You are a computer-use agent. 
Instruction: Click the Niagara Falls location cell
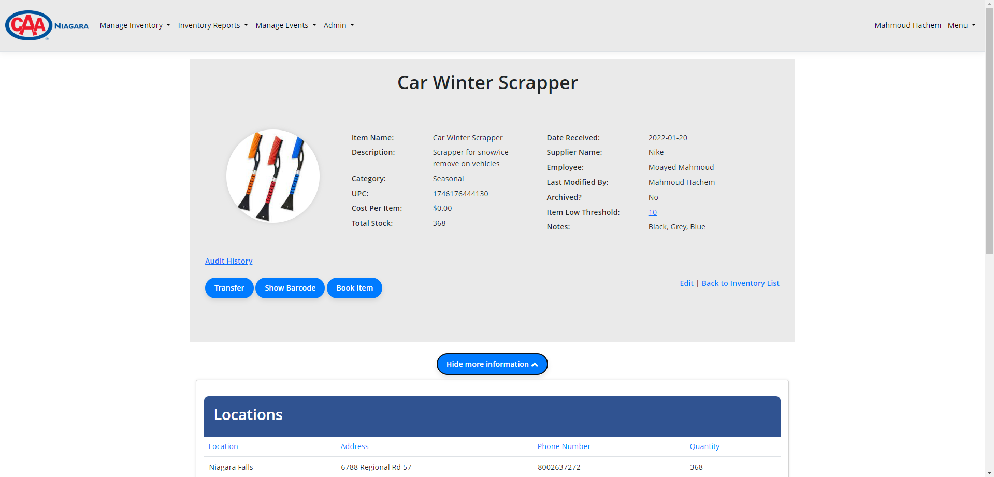coord(231,467)
